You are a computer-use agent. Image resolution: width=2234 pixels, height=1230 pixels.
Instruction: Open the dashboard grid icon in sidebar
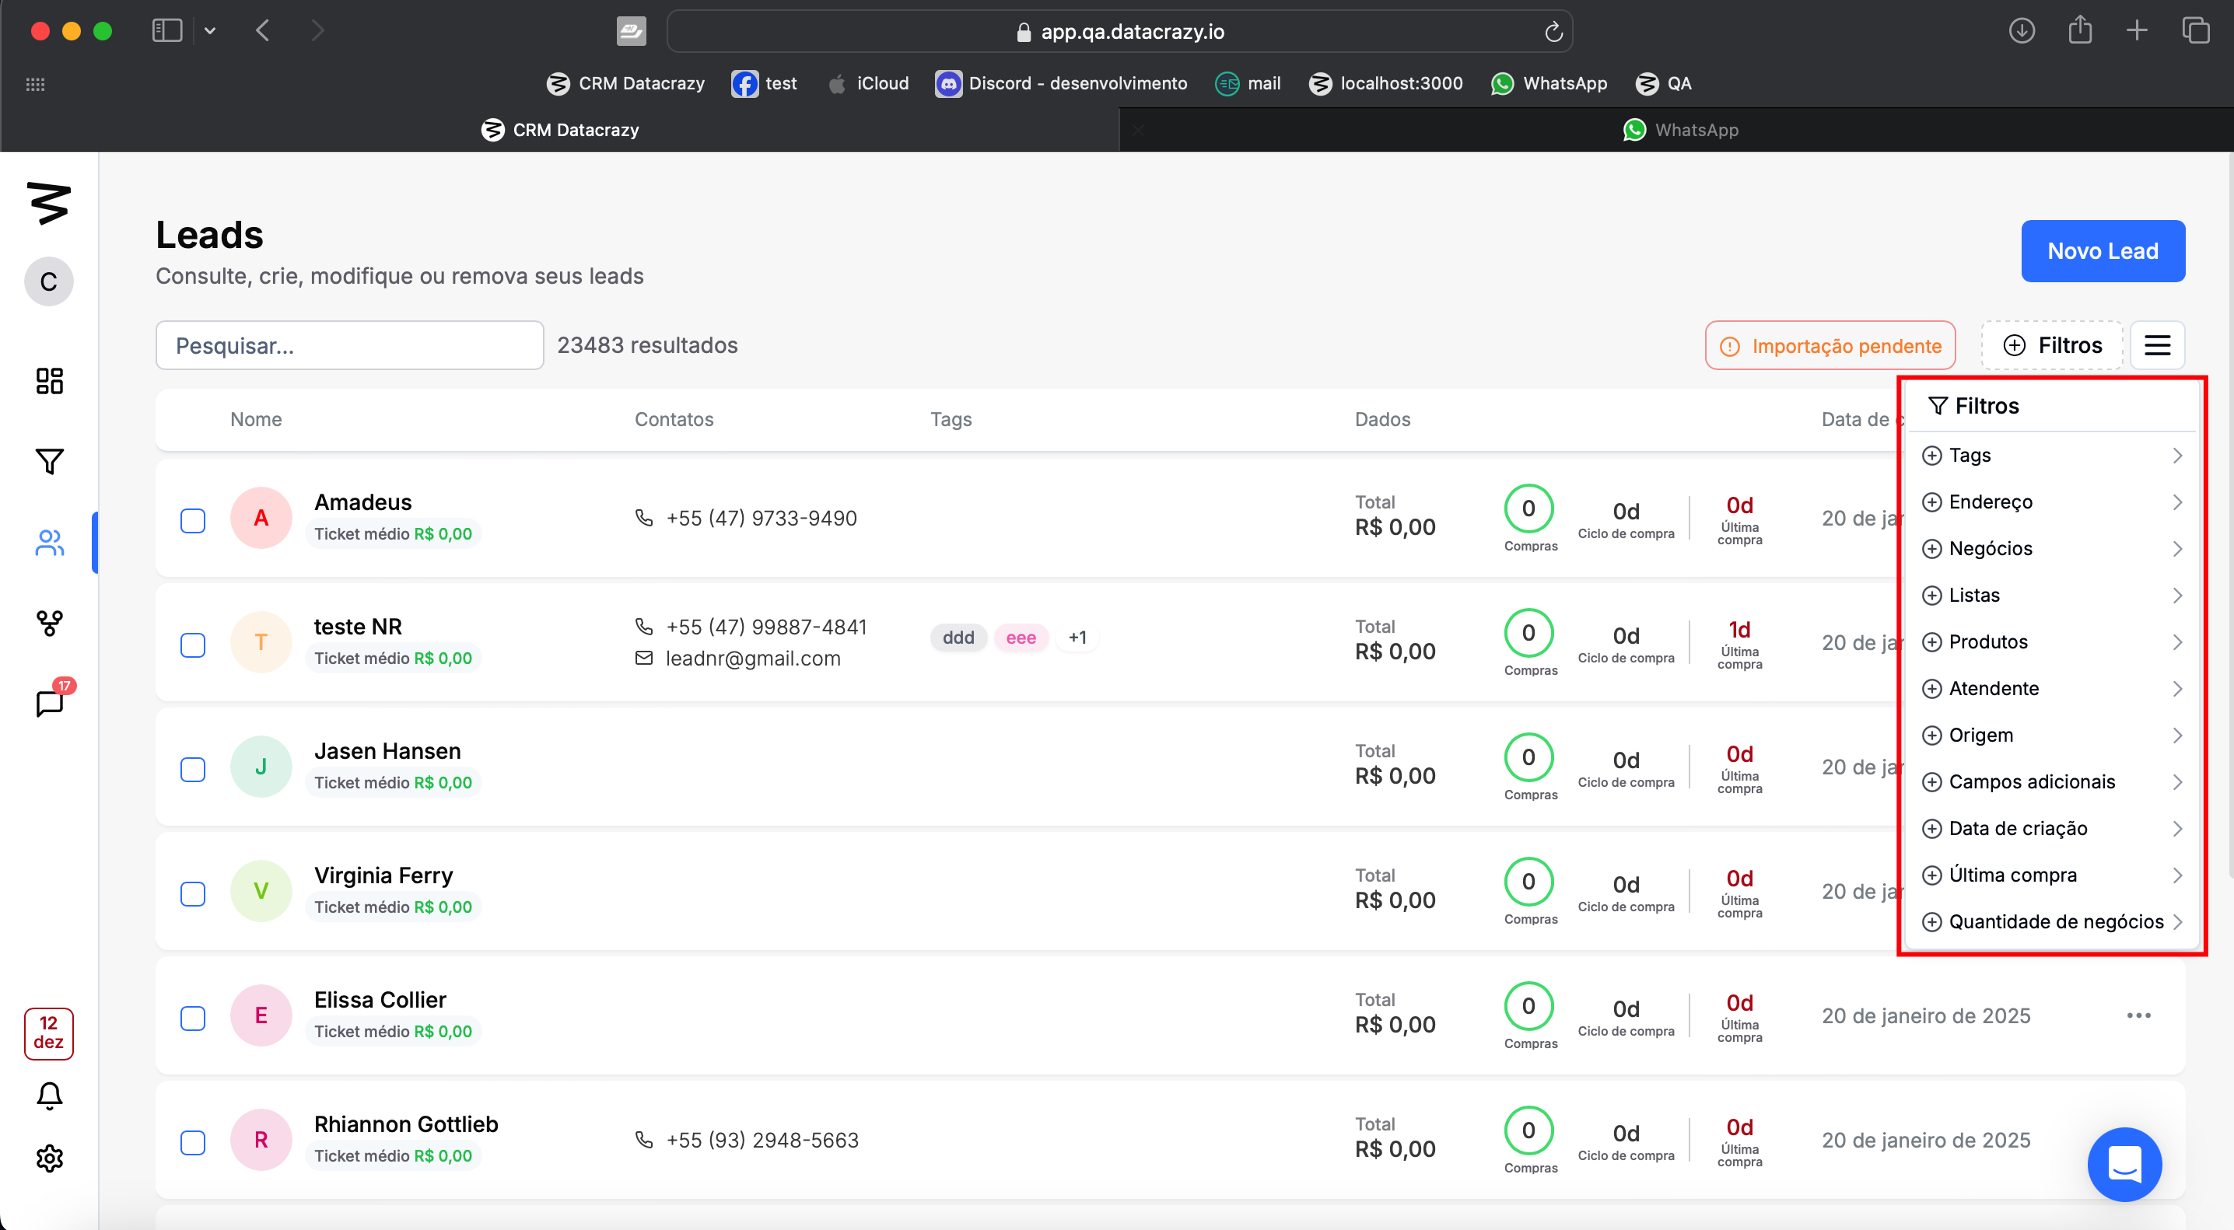click(x=50, y=380)
